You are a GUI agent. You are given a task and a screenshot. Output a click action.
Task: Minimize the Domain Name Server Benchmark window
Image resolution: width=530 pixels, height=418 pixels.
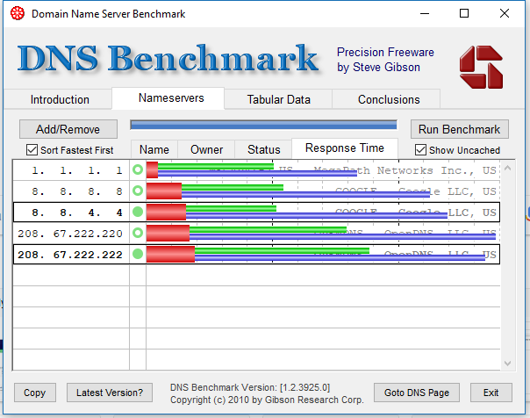tap(425, 13)
